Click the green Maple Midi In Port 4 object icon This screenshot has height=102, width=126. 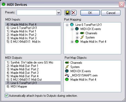67,79
